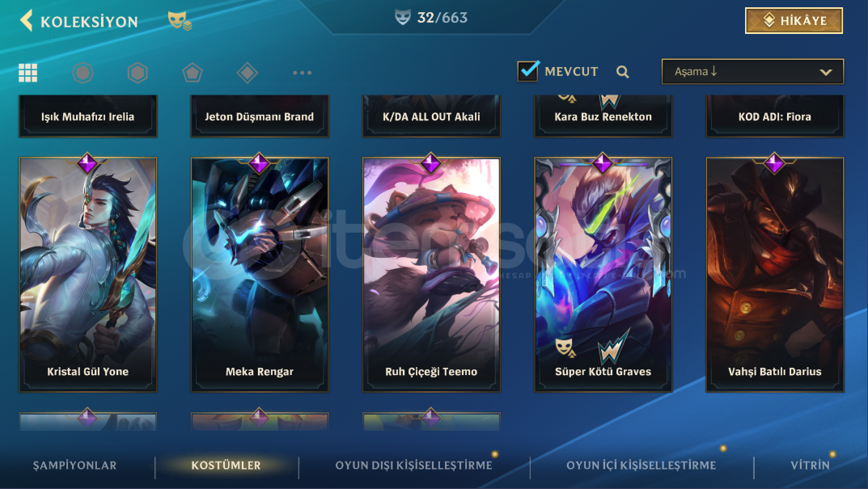Open the Oyun İçi Kişiselleştirme tab
The image size is (868, 489).
pos(641,466)
